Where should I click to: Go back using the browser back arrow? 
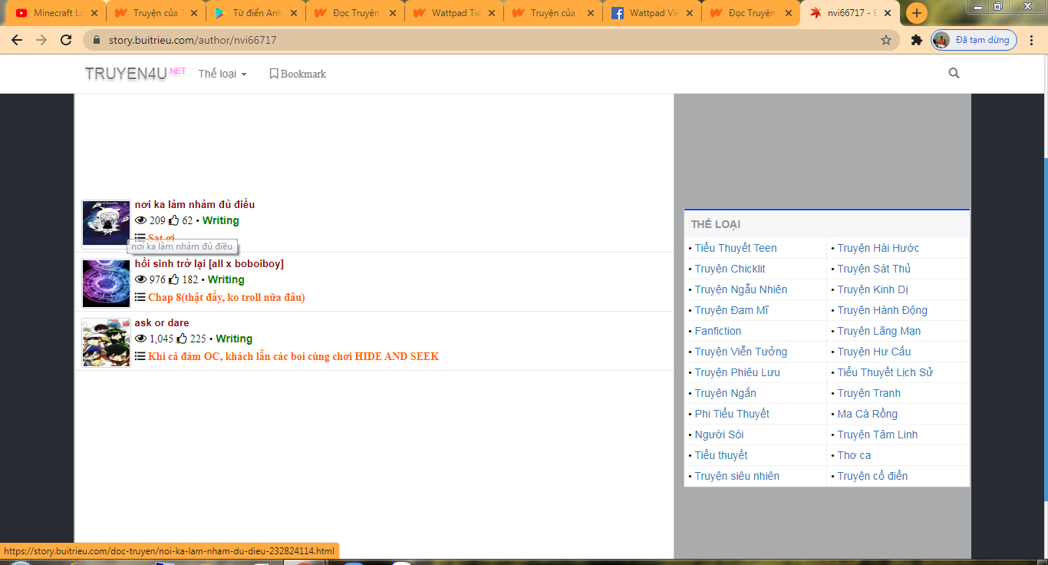pyautogui.click(x=17, y=40)
